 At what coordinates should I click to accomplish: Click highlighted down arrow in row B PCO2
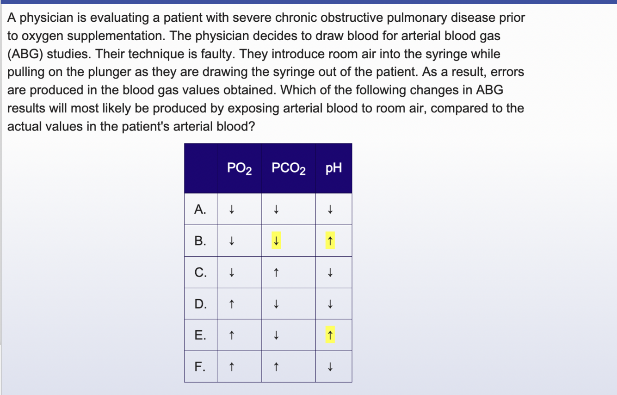[276, 241]
